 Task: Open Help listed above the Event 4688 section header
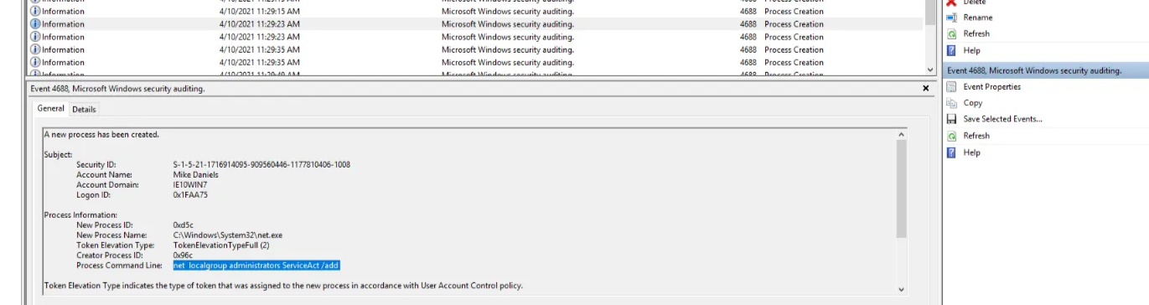[971, 51]
